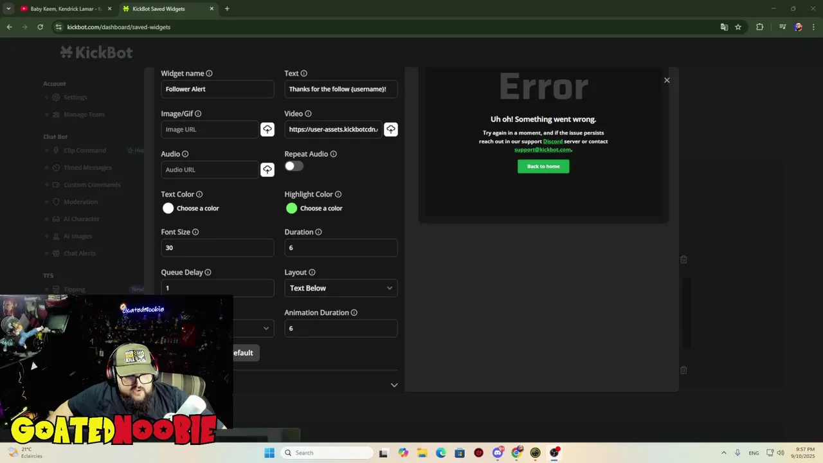Reload the page
The image size is (823, 463).
tap(40, 27)
